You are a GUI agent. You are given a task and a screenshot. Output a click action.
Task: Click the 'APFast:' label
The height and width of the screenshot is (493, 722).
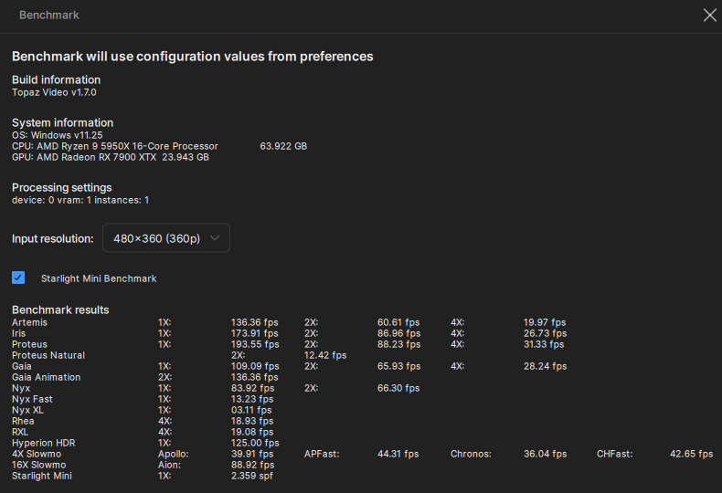coord(322,455)
